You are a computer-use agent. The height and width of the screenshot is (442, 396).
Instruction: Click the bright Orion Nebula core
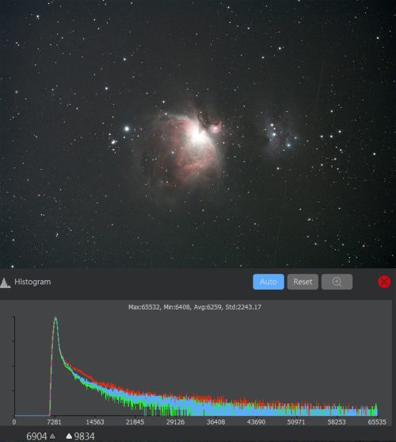coord(198,136)
